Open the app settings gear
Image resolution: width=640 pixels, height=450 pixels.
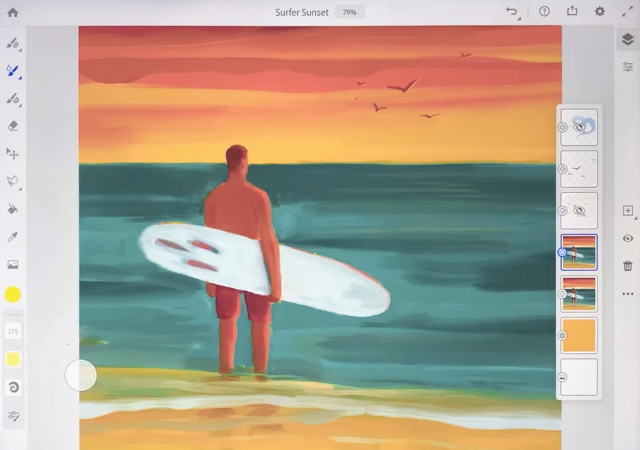599,12
